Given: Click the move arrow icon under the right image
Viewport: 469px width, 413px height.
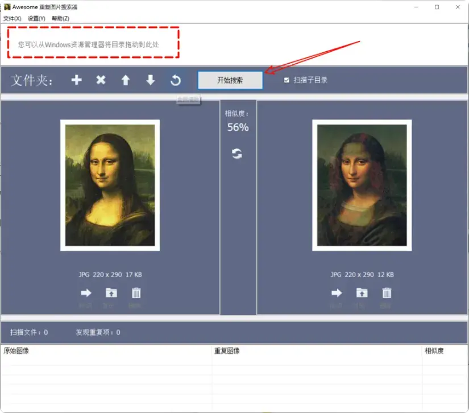Looking at the screenshot, I should click(337, 292).
